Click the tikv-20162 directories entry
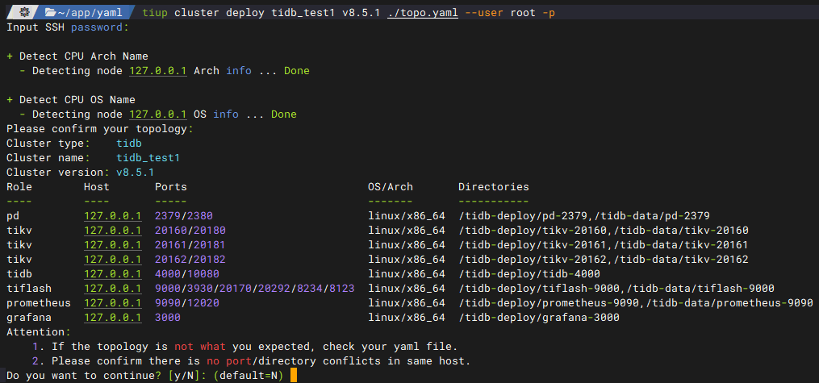The width and height of the screenshot is (819, 383). pyautogui.click(x=604, y=260)
